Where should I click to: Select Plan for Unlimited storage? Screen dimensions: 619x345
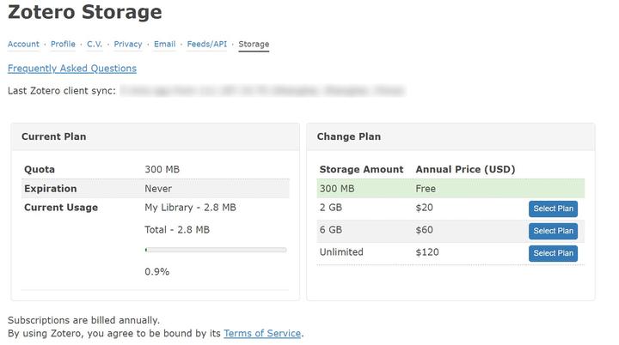553,253
